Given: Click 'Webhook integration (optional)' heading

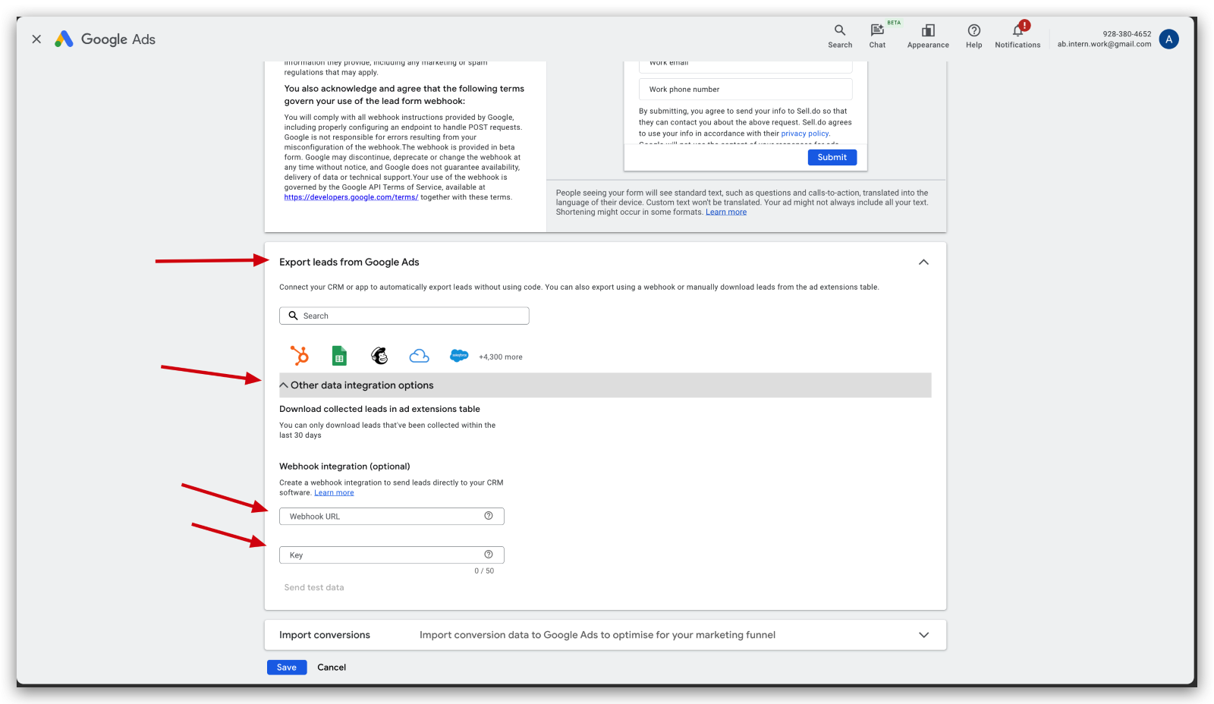Looking at the screenshot, I should pyautogui.click(x=344, y=467).
